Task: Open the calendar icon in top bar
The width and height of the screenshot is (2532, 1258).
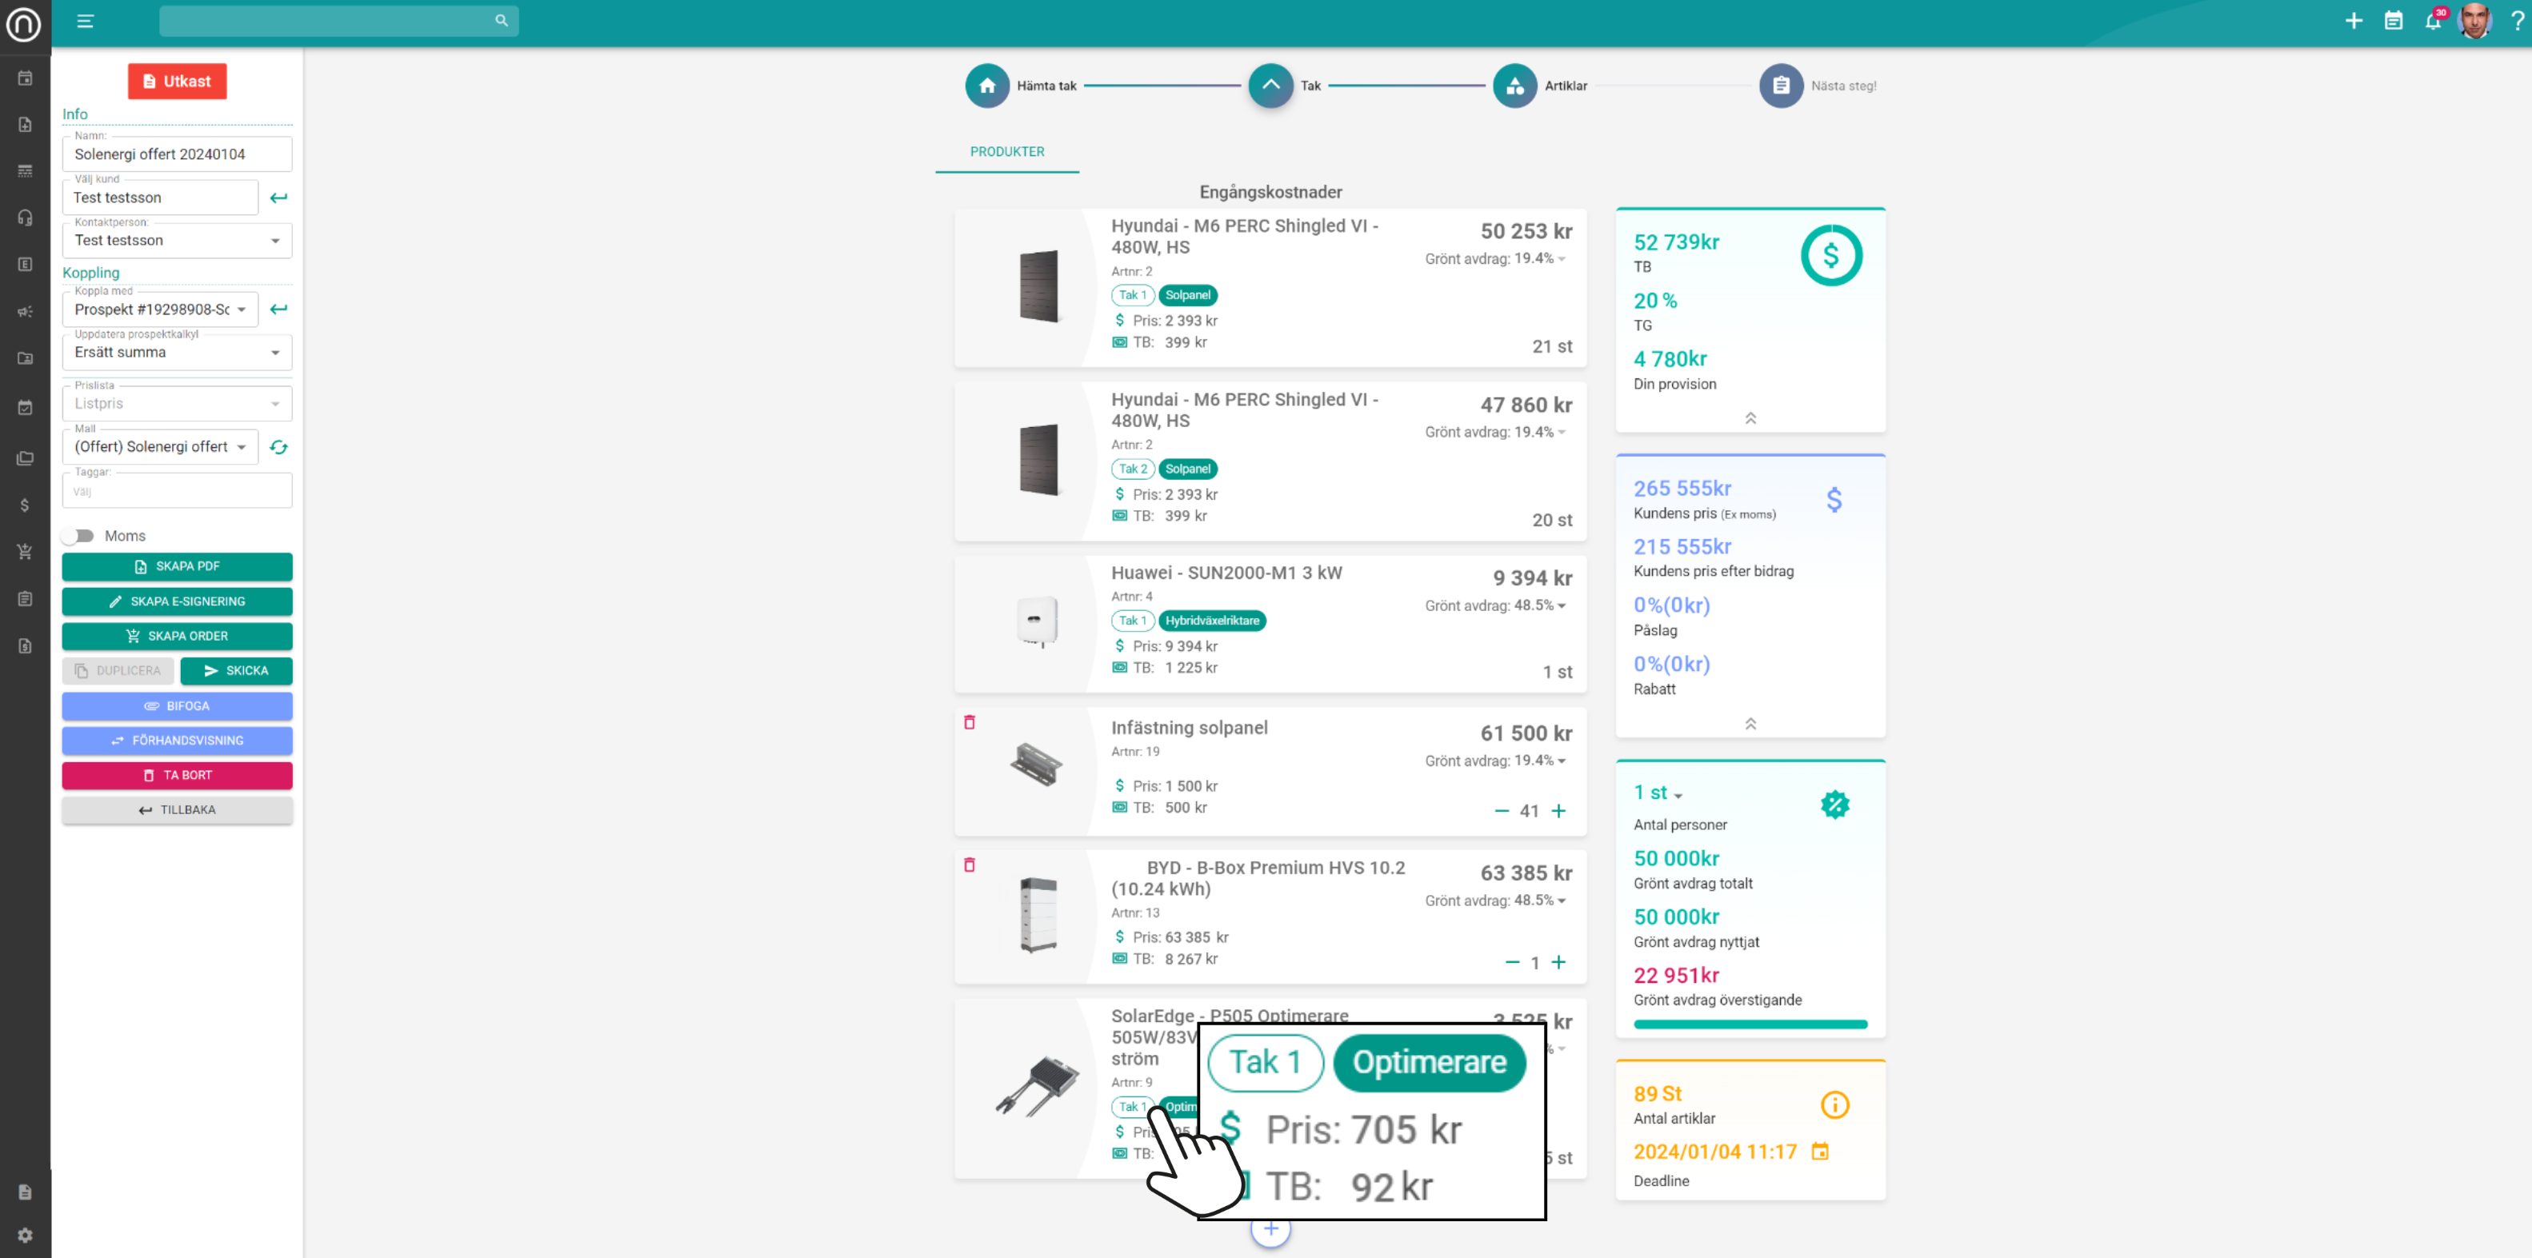Action: click(x=2394, y=21)
